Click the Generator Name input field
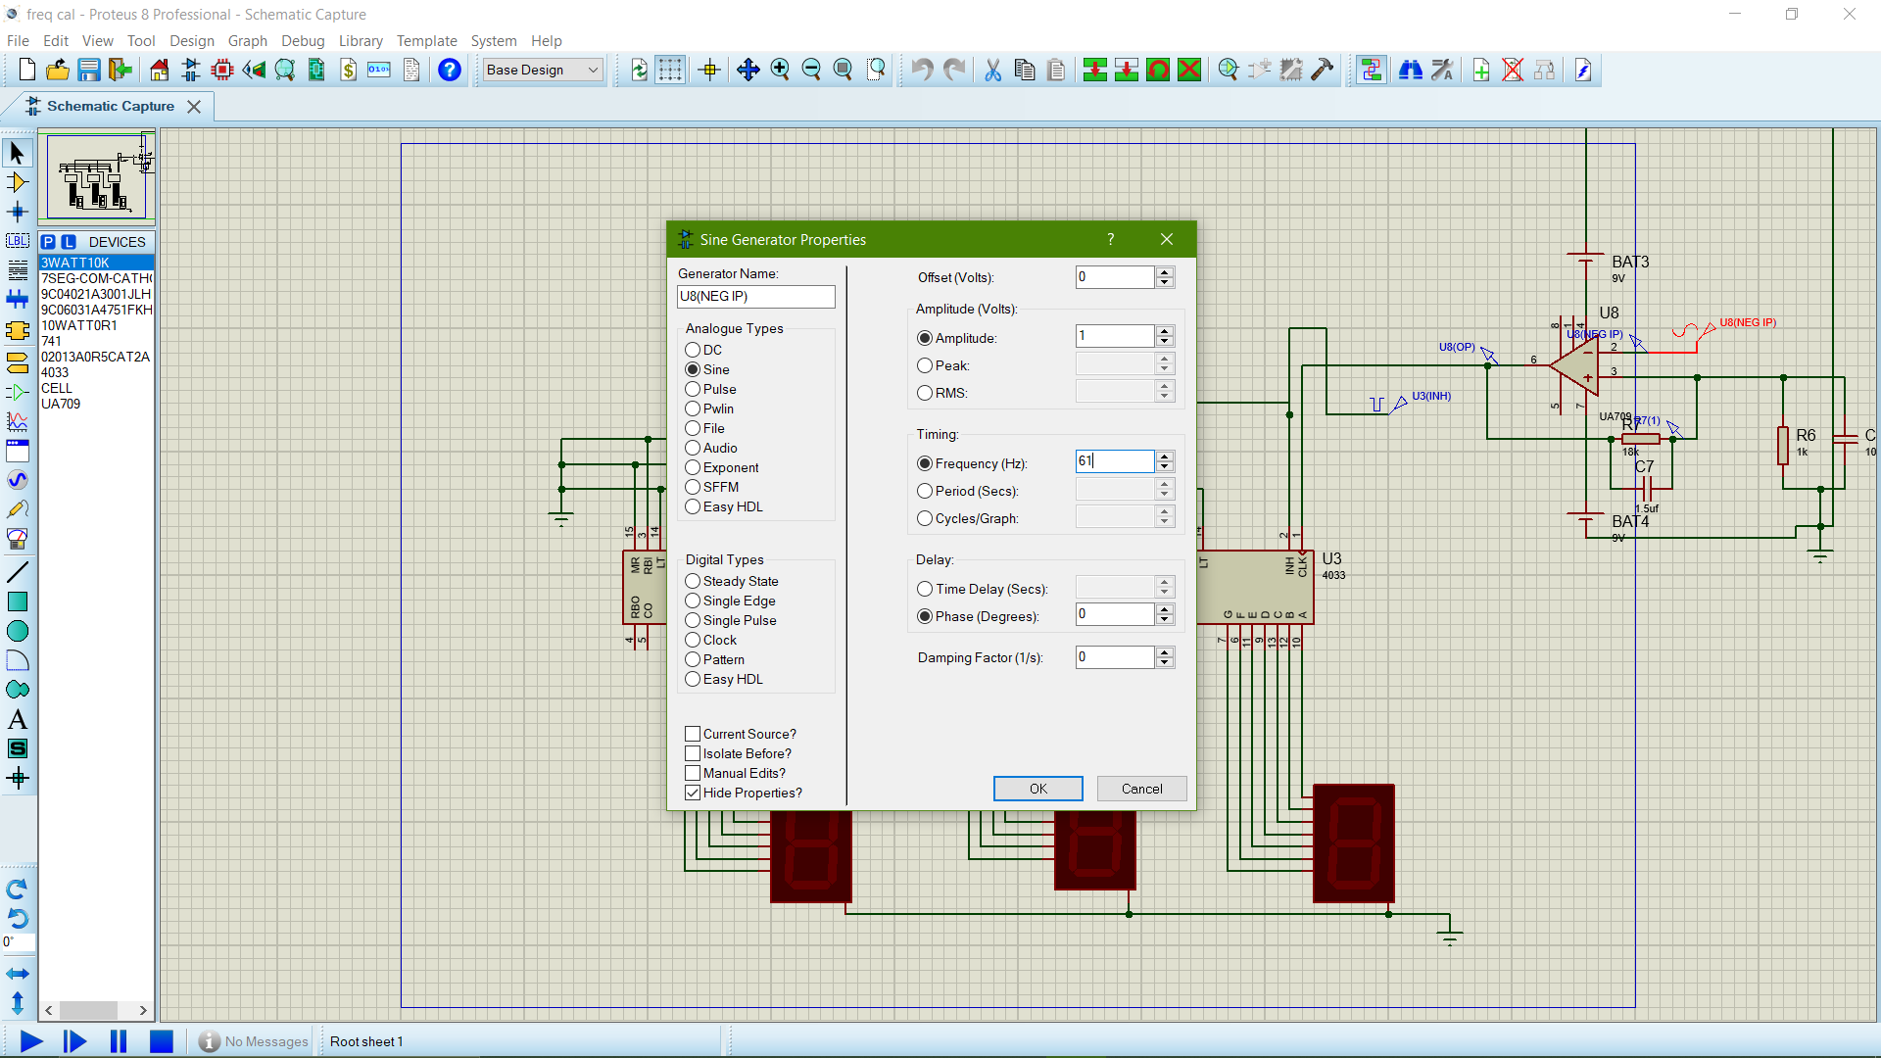The width and height of the screenshot is (1881, 1058). click(756, 297)
